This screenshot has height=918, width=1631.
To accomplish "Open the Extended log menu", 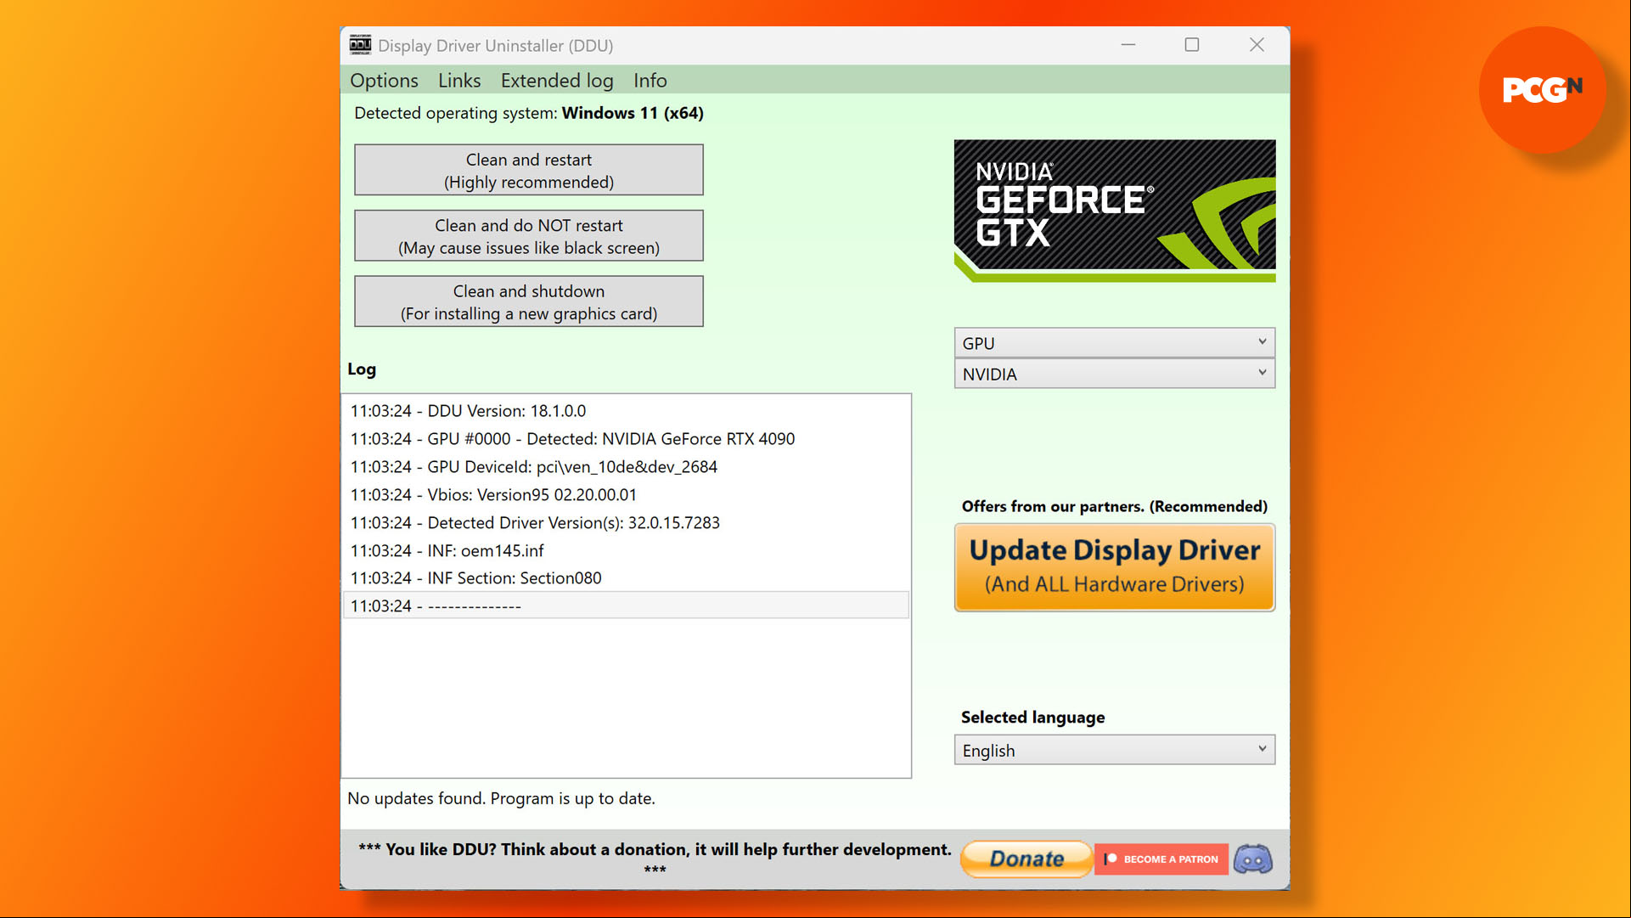I will 557,80.
